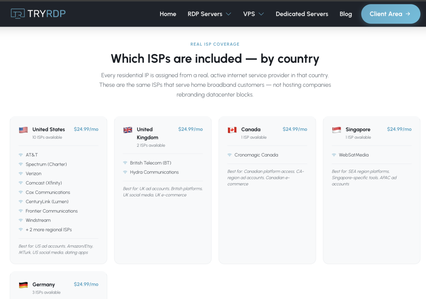Open the Home nav item
This screenshot has width=426, height=299.
[x=168, y=14]
